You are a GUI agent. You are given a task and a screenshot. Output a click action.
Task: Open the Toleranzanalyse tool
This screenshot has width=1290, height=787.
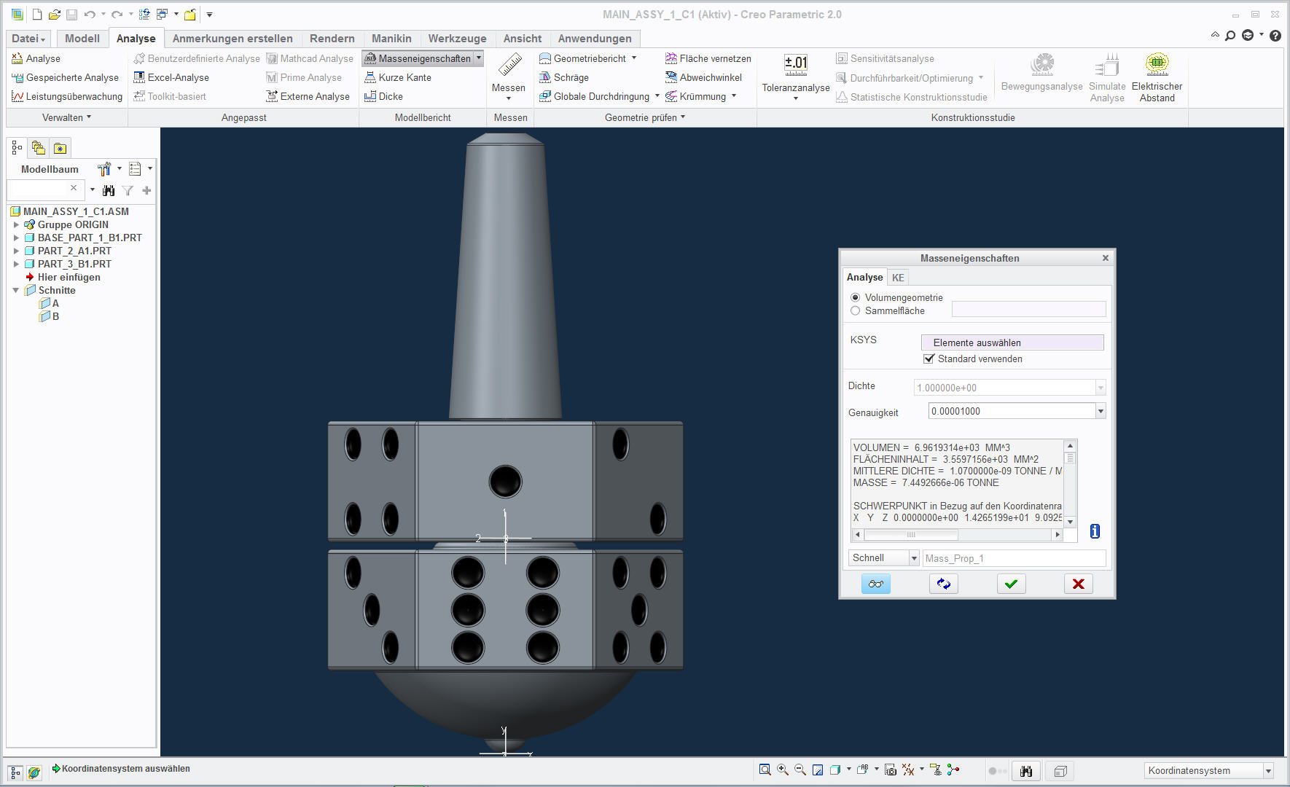click(x=796, y=76)
